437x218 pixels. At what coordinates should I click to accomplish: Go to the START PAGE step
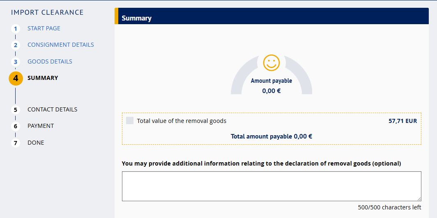tap(44, 28)
